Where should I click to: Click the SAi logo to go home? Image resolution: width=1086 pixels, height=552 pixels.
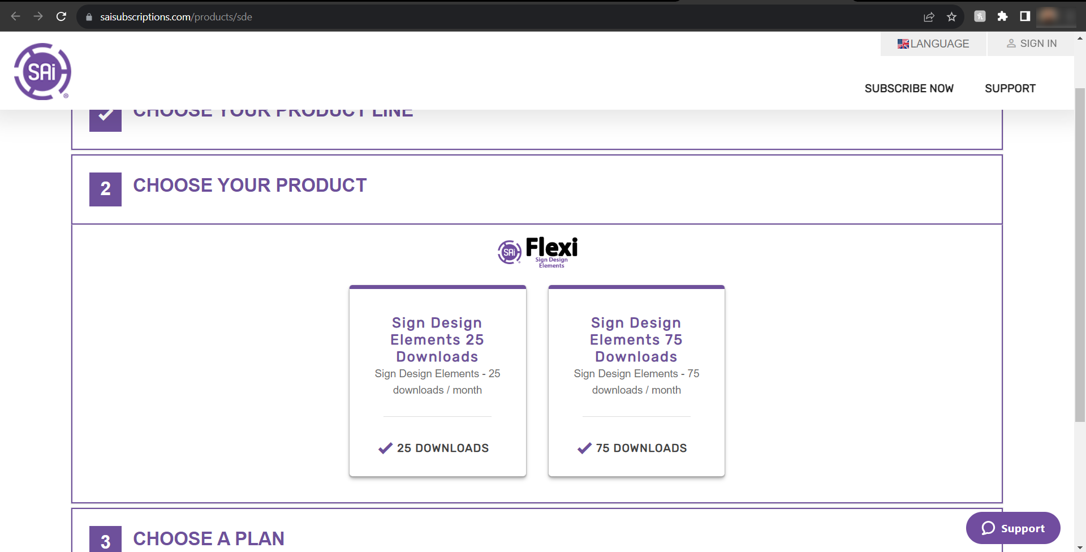pos(42,71)
